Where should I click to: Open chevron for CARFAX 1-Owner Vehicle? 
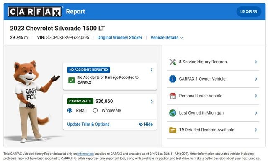point(256,79)
